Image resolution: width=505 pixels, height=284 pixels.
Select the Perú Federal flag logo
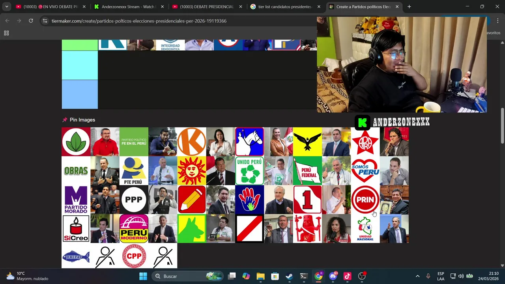point(307,171)
